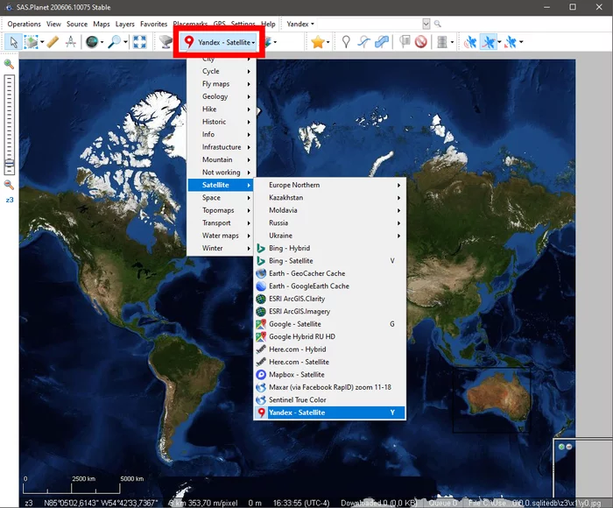Image resolution: width=613 pixels, height=508 pixels.
Task: Expand the Geology maps submenu
Action: [221, 96]
